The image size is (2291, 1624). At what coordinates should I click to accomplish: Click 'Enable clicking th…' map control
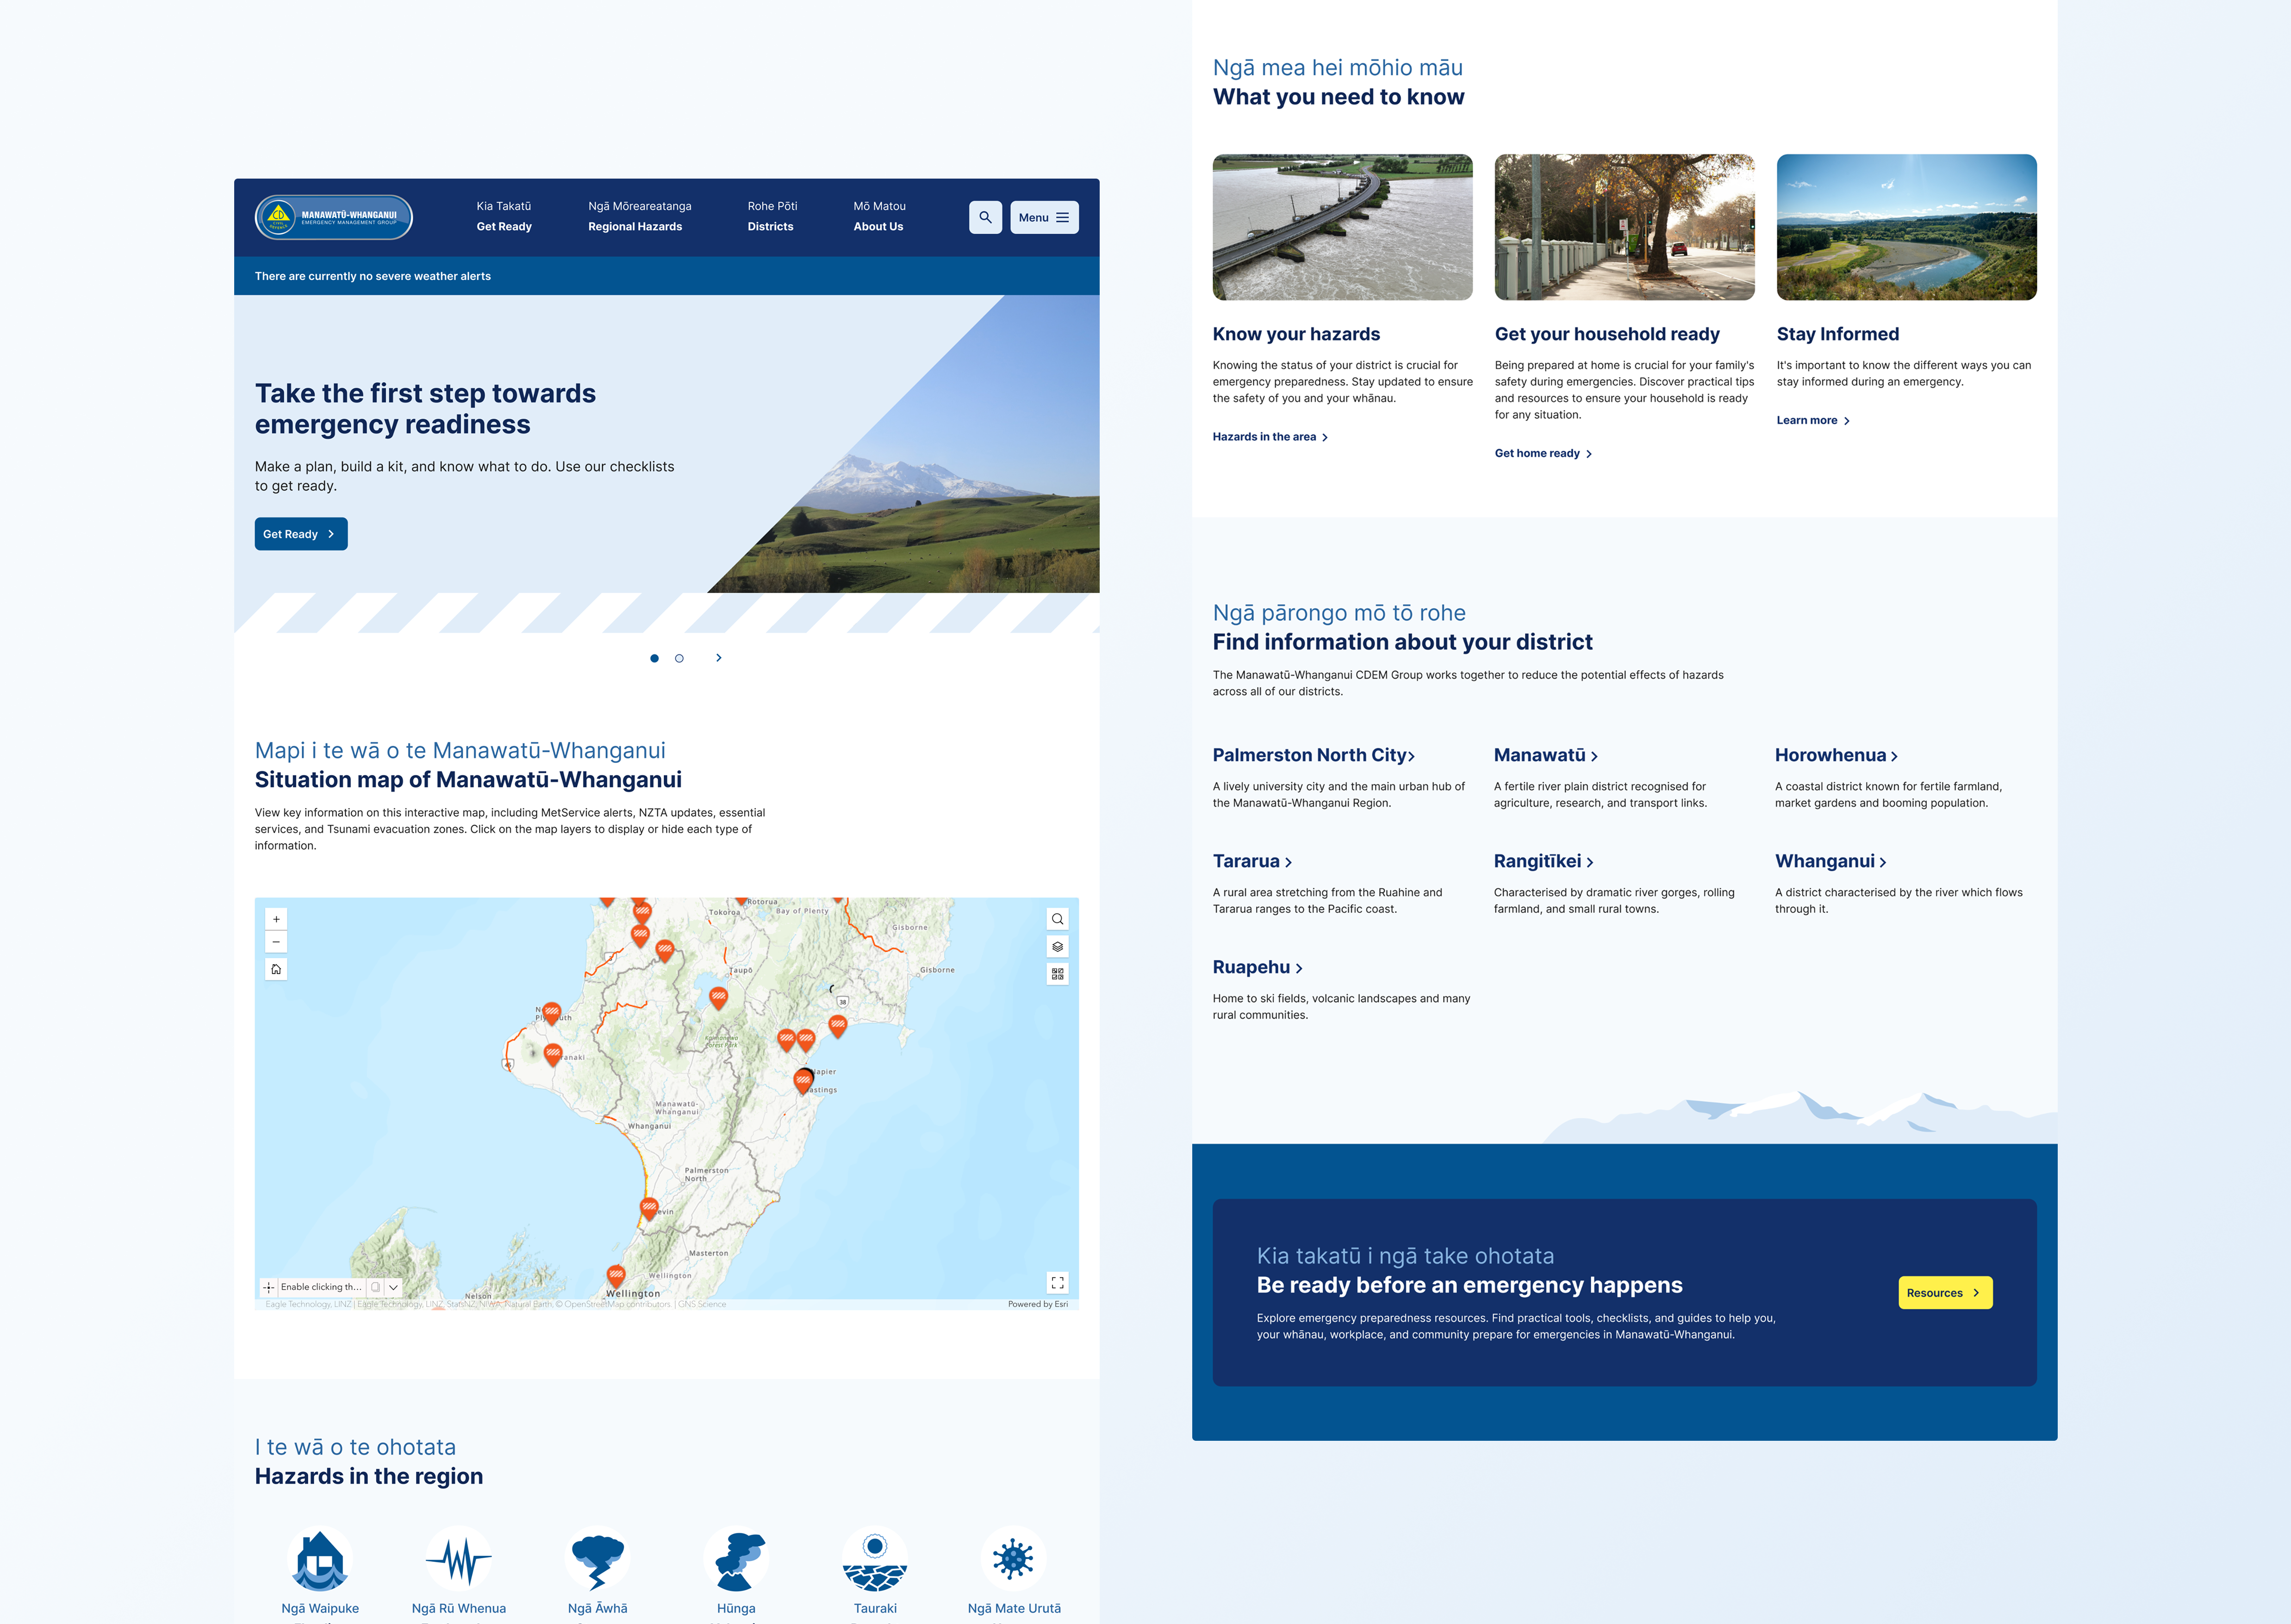pos(320,1287)
